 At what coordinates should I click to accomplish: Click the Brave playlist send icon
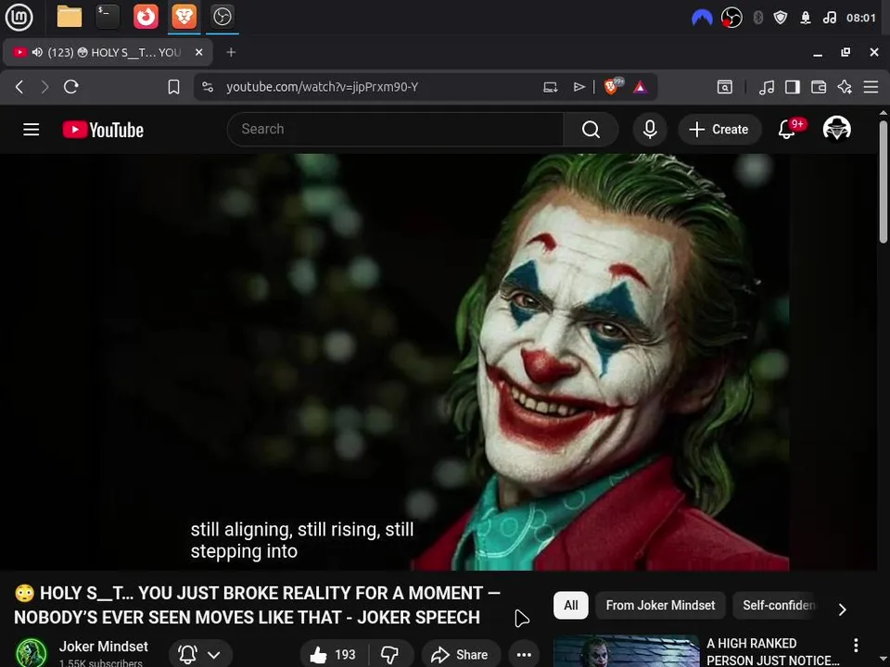578,87
